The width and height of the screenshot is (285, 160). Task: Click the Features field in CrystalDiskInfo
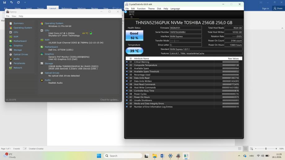click(x=206, y=54)
